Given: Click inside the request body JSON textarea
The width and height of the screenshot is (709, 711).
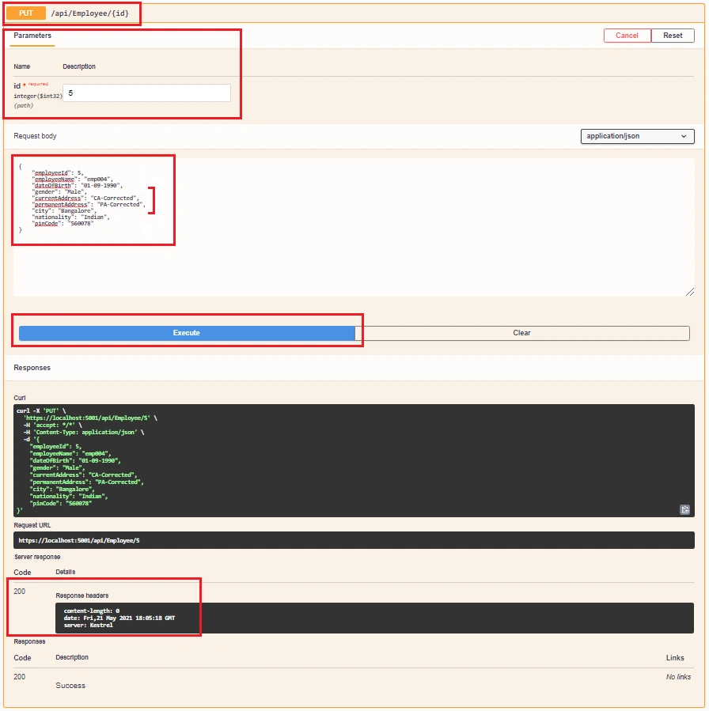Looking at the screenshot, I should tap(354, 227).
